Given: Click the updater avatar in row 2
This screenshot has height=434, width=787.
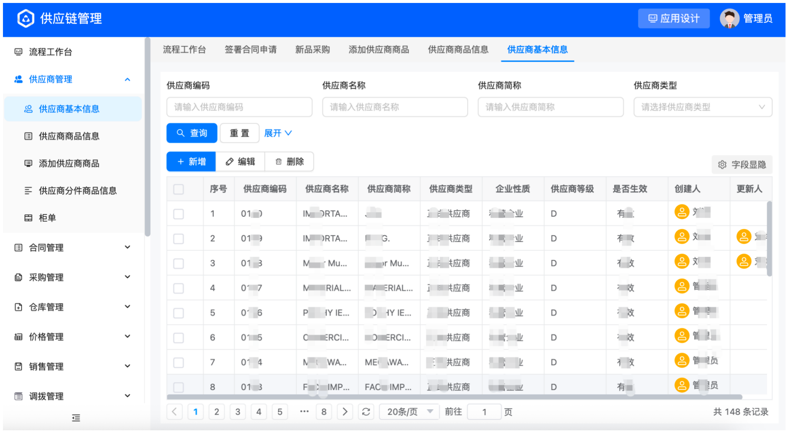Looking at the screenshot, I should (x=744, y=237).
